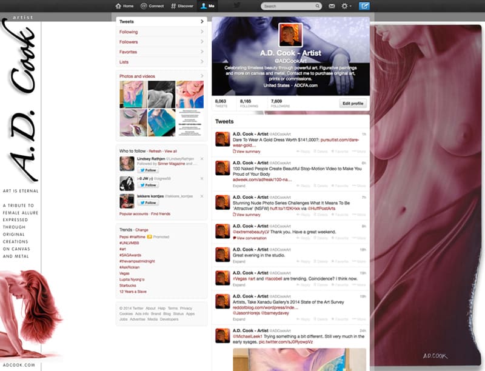485x371 pixels.
Task: Open direct messages envelope icon
Action: pos(332,6)
